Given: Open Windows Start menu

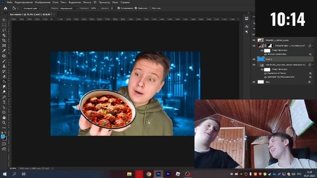Looking at the screenshot, I should pos(4,174).
